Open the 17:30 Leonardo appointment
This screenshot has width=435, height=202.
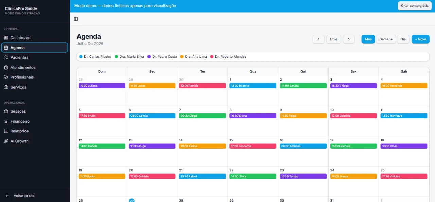[x=253, y=146]
